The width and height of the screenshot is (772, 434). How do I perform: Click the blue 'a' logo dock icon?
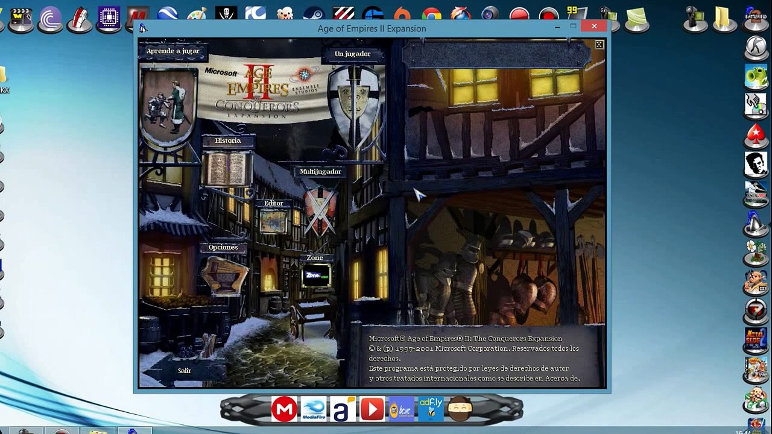point(343,410)
